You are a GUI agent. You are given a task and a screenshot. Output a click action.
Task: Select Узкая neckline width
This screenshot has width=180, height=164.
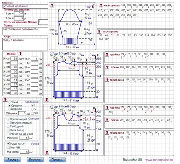point(9,102)
